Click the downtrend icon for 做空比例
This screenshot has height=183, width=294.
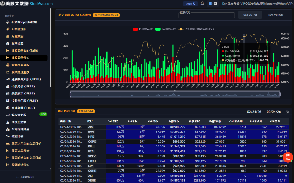[x=8, y=136]
